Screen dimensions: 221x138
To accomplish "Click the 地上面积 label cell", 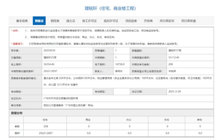I will (25, 64).
